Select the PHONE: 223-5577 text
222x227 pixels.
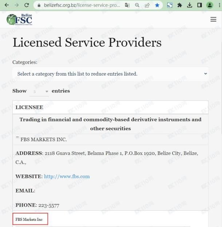click(37, 205)
